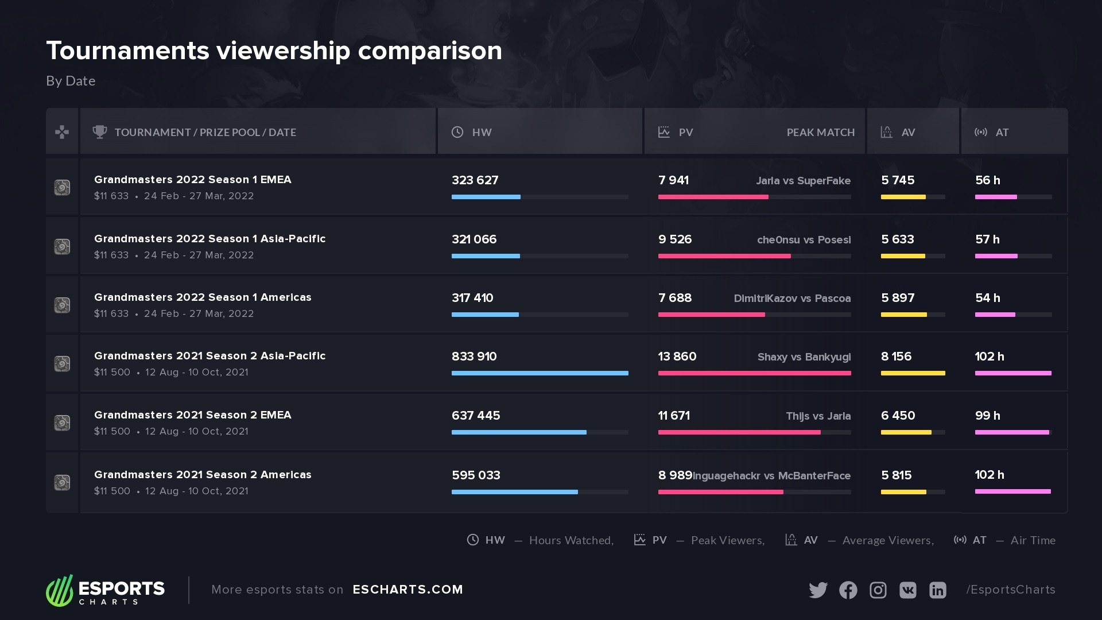The width and height of the screenshot is (1102, 620).
Task: Click Hearthstone icon for Grandmasters 2022 Season 1 EMEA
Action: click(x=62, y=188)
